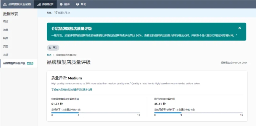This screenshot has height=126, width=256.
Task: Open the 翻译 menu
Action: point(65,4)
